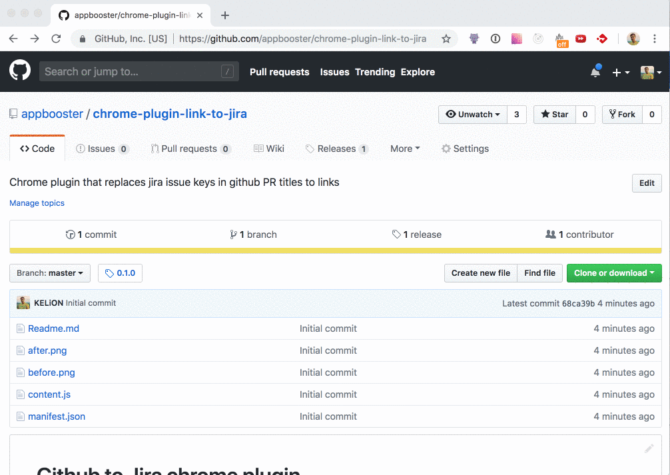Switch to the repository Pull requests tab
This screenshot has width=670, height=475.
tap(190, 149)
